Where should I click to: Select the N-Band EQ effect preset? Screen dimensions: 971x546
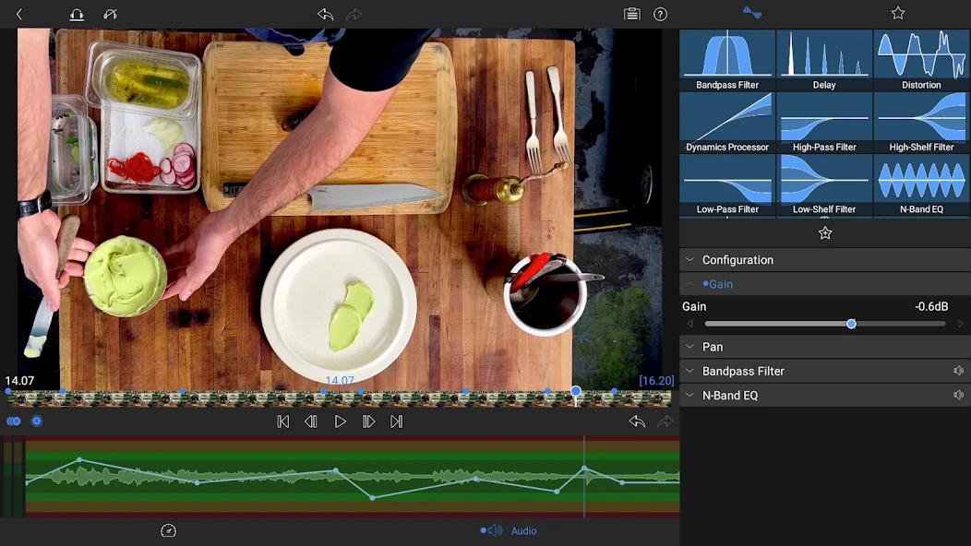(x=921, y=183)
